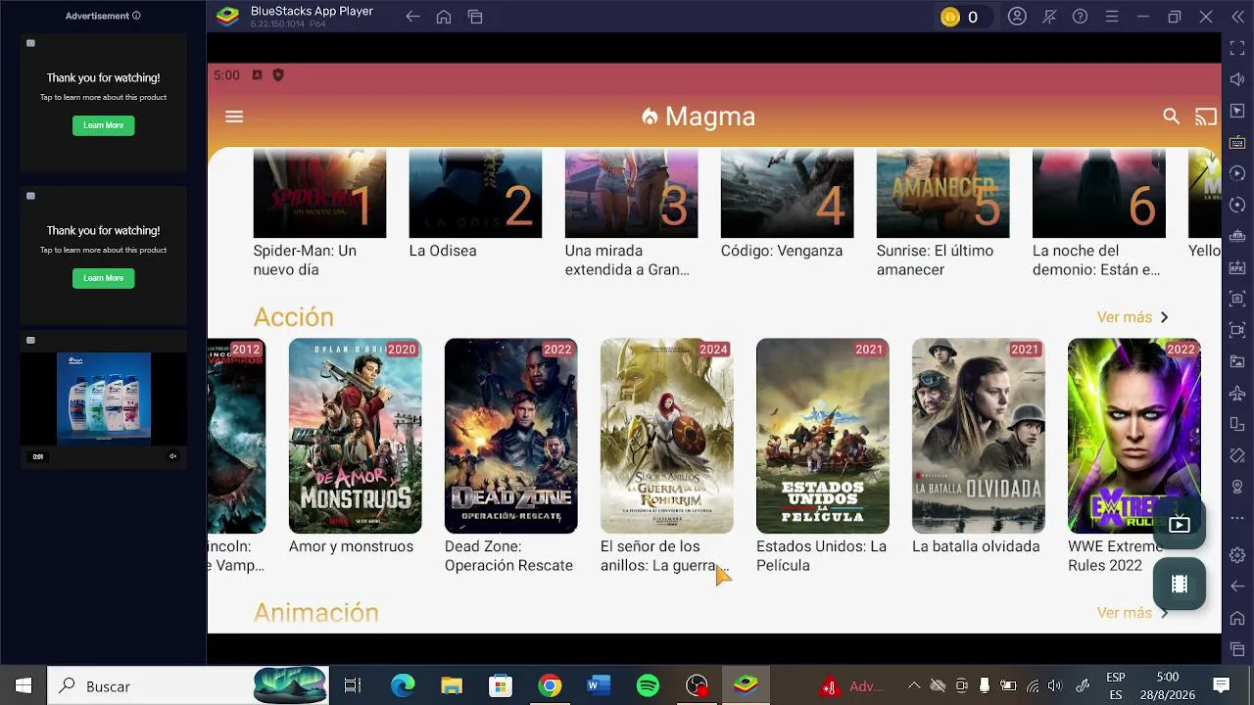Open Sunrise: El último amanecer poster
Viewport: 1254px width, 705px height.
pos(942,194)
